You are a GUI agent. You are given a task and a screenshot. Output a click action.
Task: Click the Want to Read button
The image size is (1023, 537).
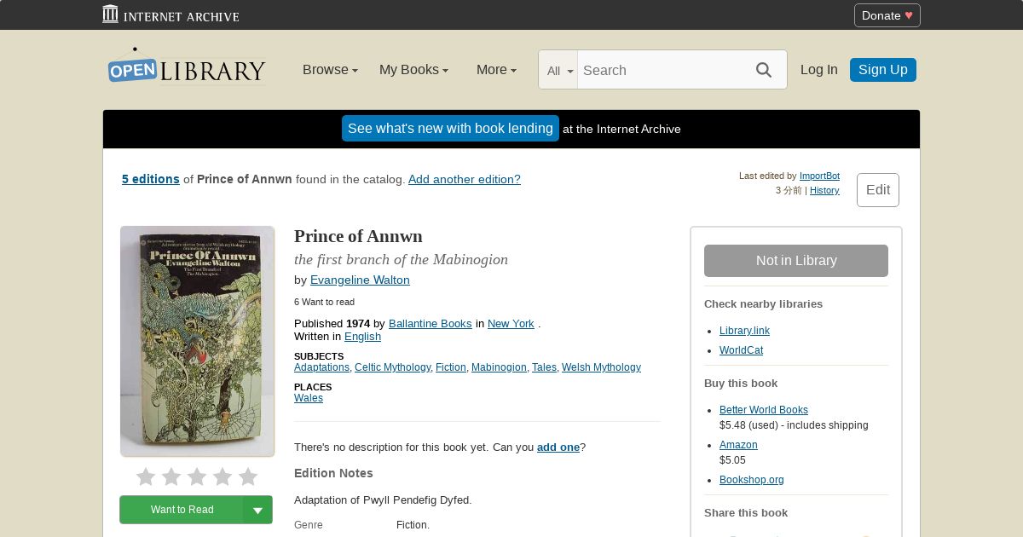(x=182, y=510)
